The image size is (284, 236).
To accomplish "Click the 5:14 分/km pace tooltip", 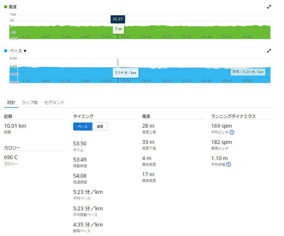I will click(126, 73).
